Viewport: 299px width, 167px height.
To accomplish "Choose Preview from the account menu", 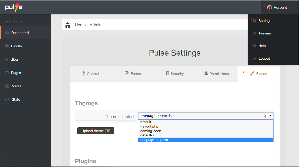I will (x=265, y=33).
